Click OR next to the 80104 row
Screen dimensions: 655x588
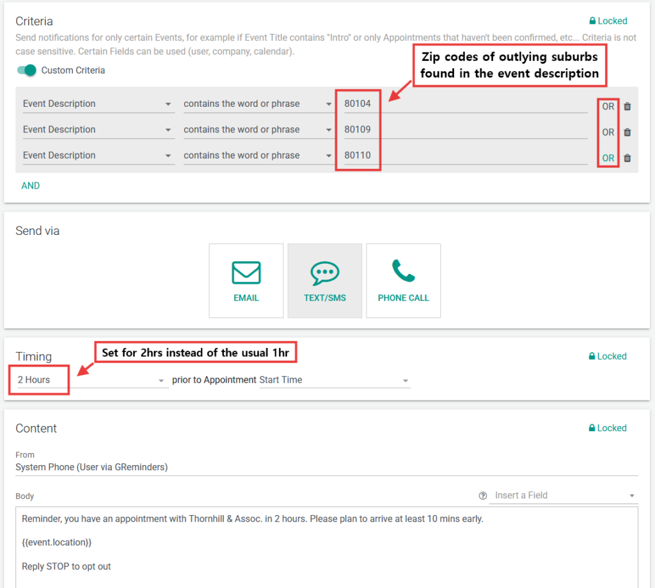pos(608,107)
